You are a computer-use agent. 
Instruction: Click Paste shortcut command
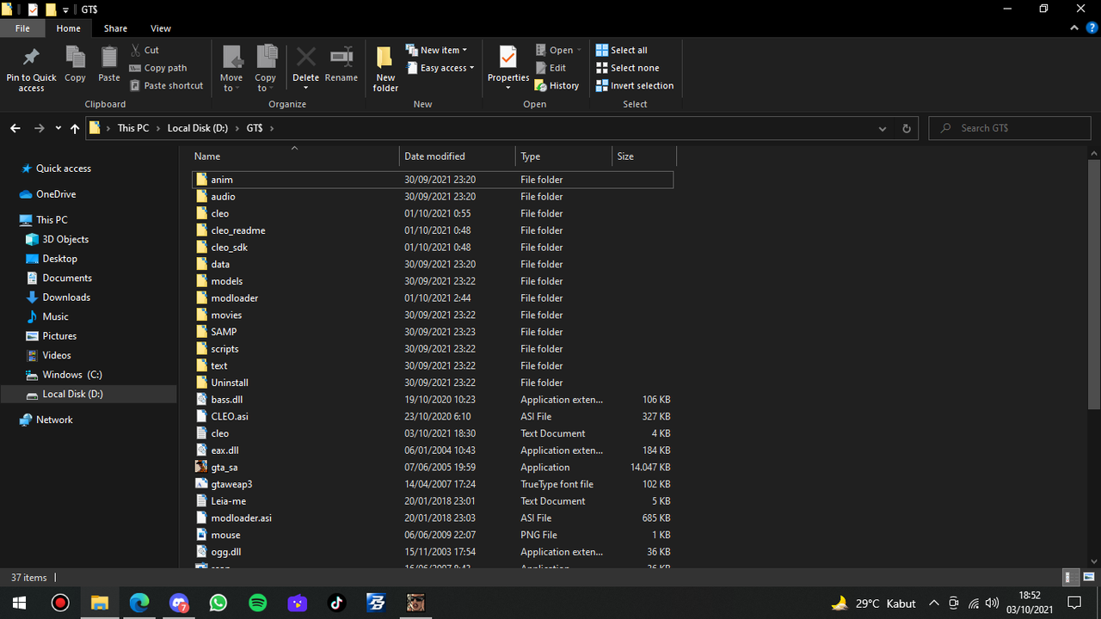(167, 86)
